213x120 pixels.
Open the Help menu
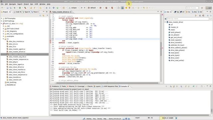coord(49,4)
